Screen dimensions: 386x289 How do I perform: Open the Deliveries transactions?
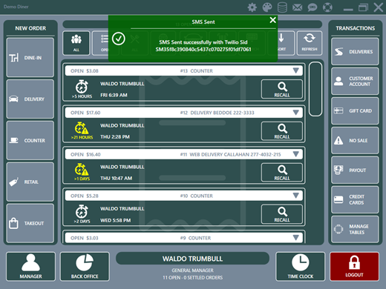pos(355,52)
